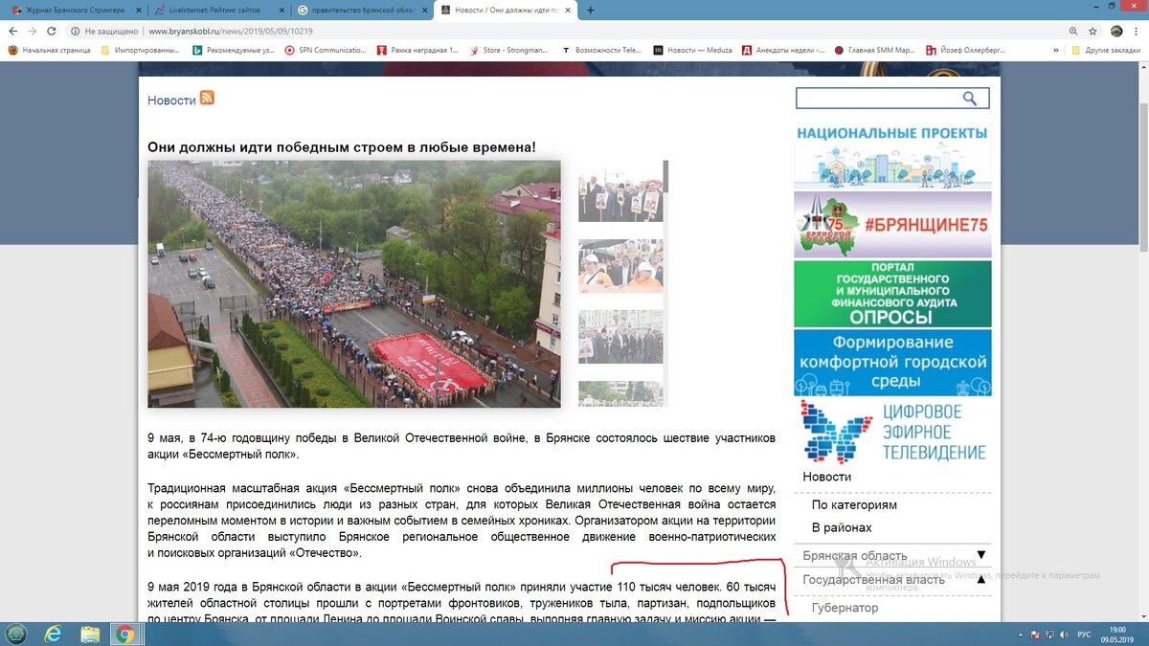Bookmark this page with the star icon
The height and width of the screenshot is (646, 1149).
(x=1091, y=31)
